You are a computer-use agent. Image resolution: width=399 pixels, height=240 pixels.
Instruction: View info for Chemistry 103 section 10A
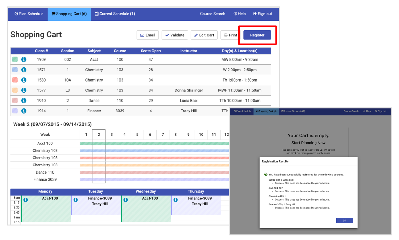click(x=24, y=80)
